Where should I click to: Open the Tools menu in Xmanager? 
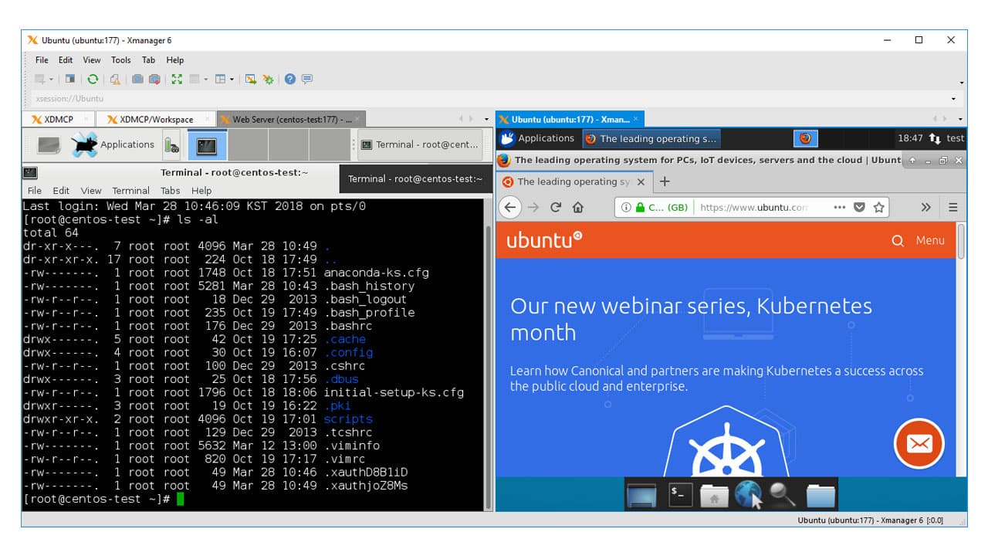pos(120,59)
